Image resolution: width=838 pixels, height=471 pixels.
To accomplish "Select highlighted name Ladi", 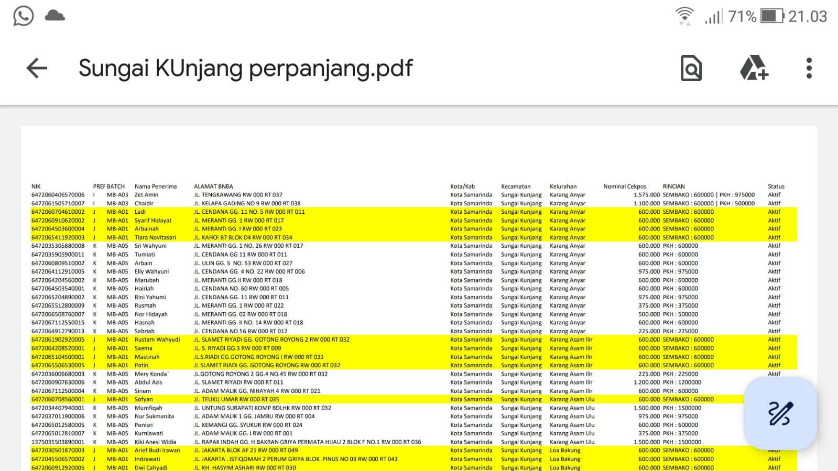I will [x=140, y=212].
